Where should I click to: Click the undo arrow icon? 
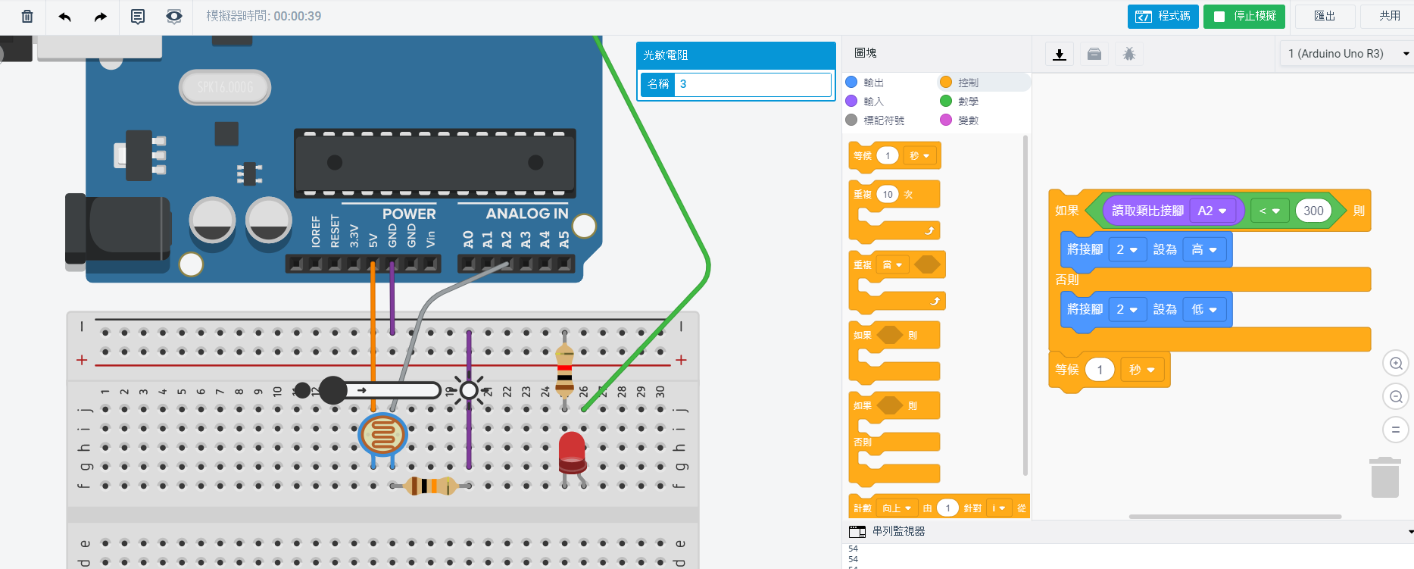[65, 16]
